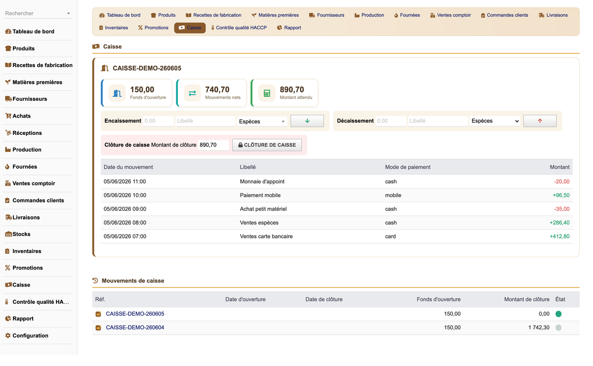Screen dimensions: 593x366
Task: Click the Configuration gear icon in sidebar
Action: click(8, 335)
